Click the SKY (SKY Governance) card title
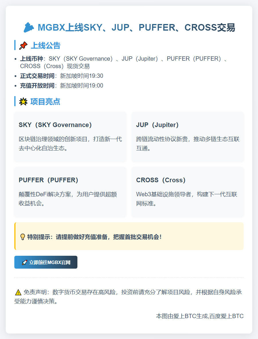Image resolution: width=258 pixels, height=339 pixels. tap(55, 125)
